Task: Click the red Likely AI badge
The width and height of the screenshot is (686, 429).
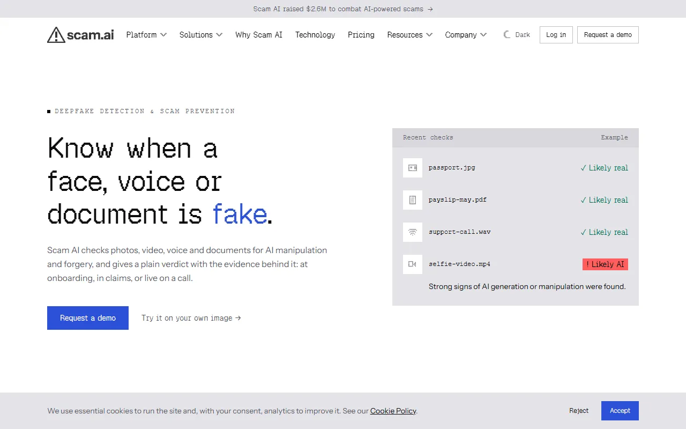Action: coord(605,264)
